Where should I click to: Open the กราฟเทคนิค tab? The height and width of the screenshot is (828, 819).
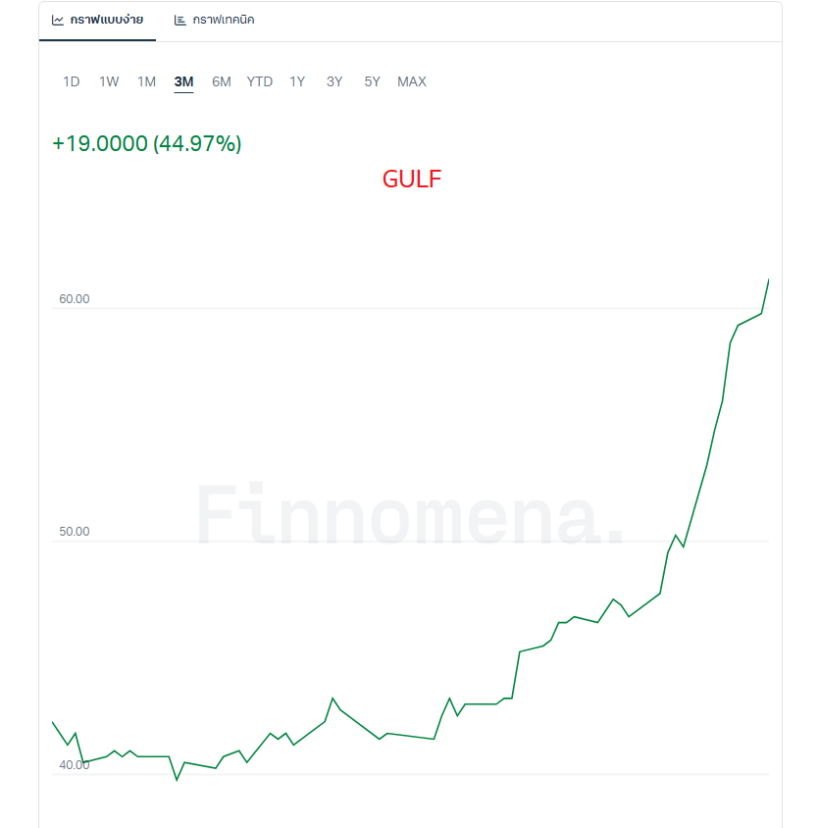[223, 20]
